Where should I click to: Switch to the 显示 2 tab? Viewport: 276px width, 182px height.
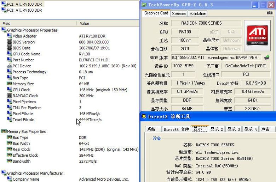click(x=217, y=129)
